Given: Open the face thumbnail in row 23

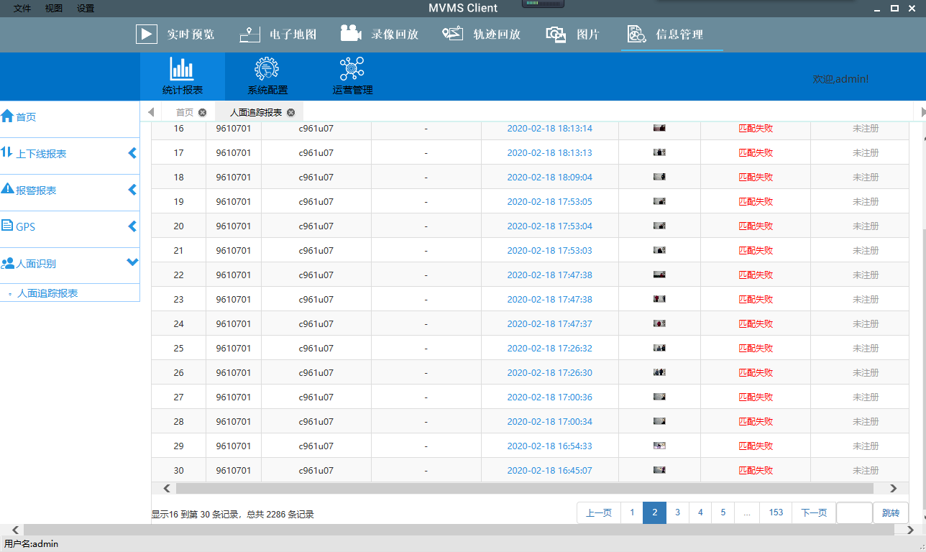Looking at the screenshot, I should click(659, 299).
